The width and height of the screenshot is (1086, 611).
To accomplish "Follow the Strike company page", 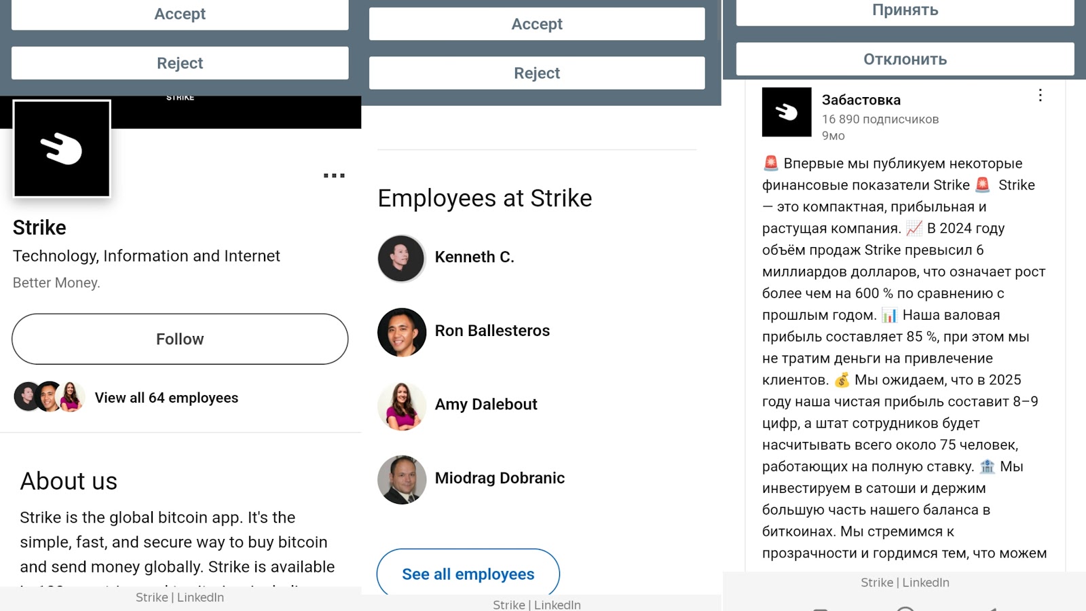I will point(180,339).
